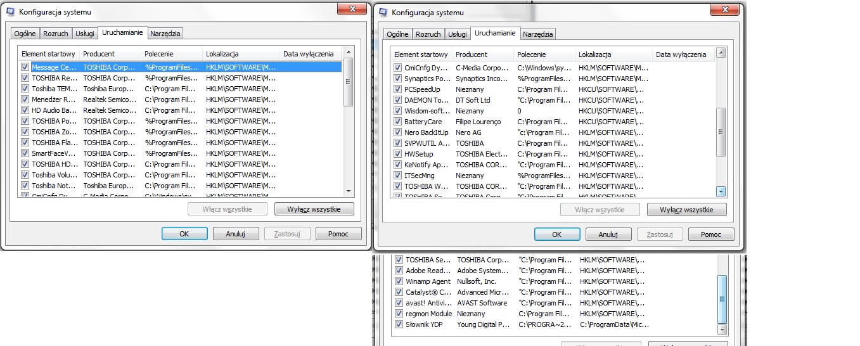The width and height of the screenshot is (860, 346).
Task: Confirm with OK in the right window
Action: [x=556, y=234]
